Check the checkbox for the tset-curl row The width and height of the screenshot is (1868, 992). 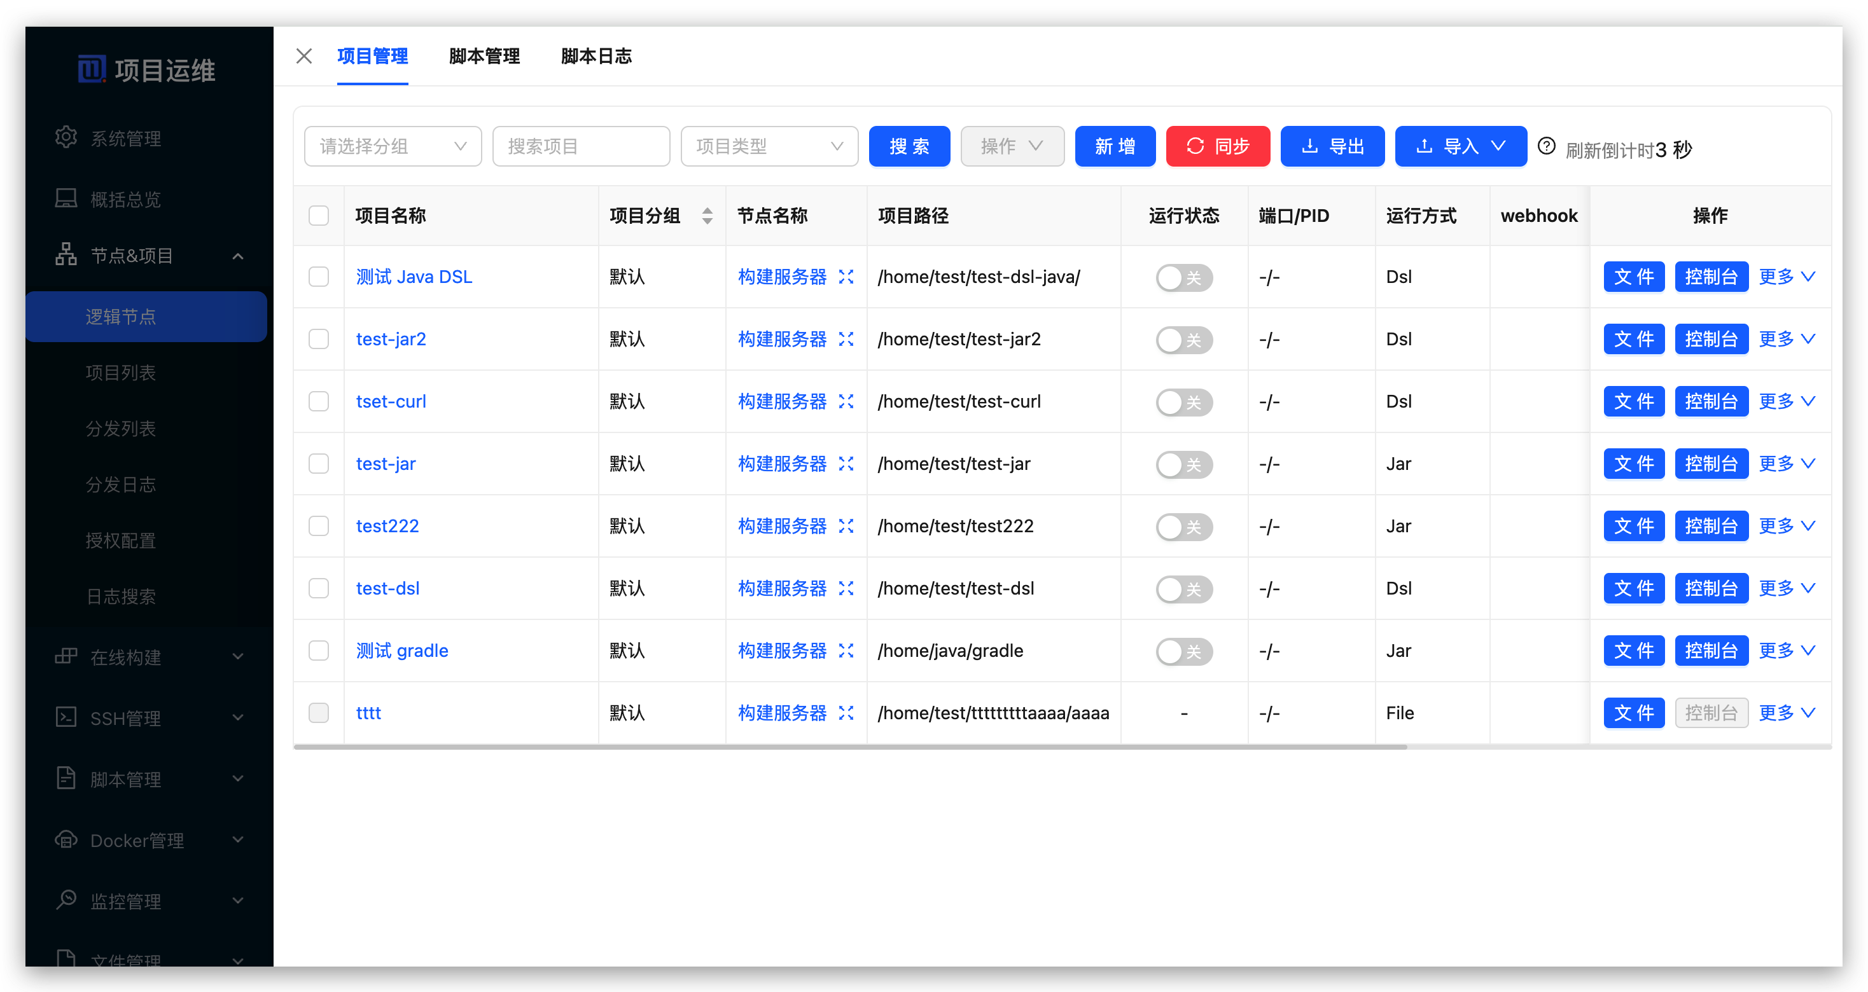[x=319, y=401]
